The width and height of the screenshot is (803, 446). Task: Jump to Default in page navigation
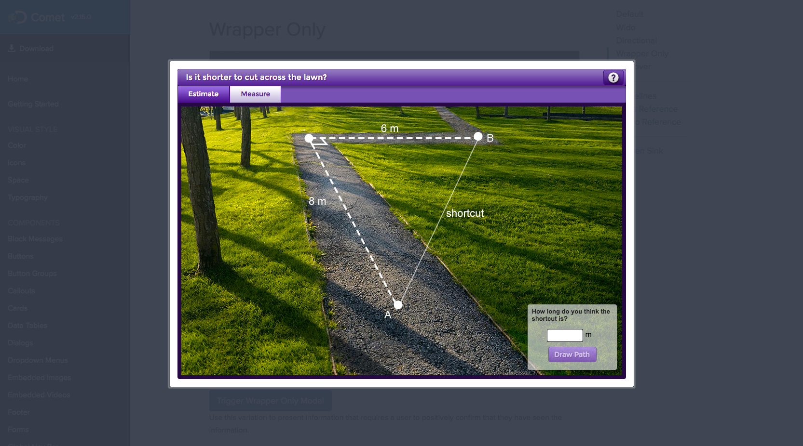(629, 14)
